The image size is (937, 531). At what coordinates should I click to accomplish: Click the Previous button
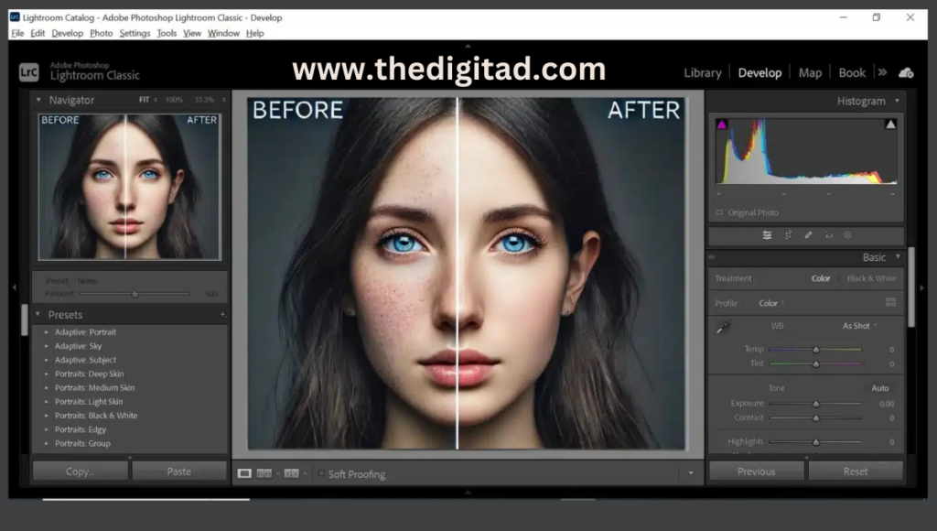[756, 471]
